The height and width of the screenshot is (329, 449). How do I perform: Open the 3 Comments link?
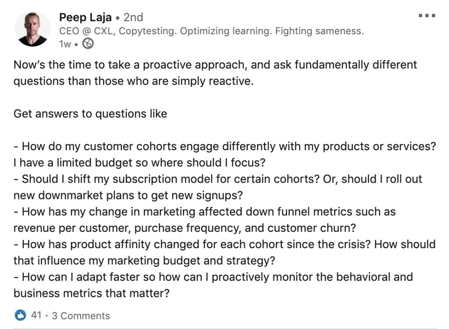tap(81, 315)
